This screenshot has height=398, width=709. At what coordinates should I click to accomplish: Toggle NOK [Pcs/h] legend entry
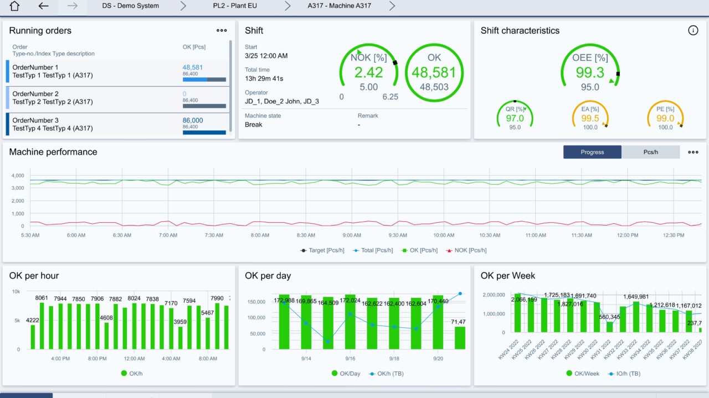466,250
